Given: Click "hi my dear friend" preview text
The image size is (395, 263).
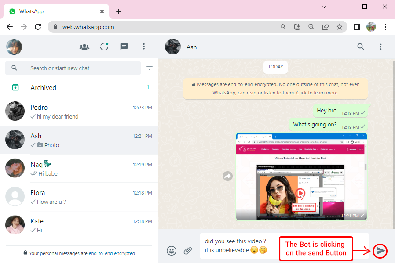Looking at the screenshot, I should pyautogui.click(x=58, y=117).
